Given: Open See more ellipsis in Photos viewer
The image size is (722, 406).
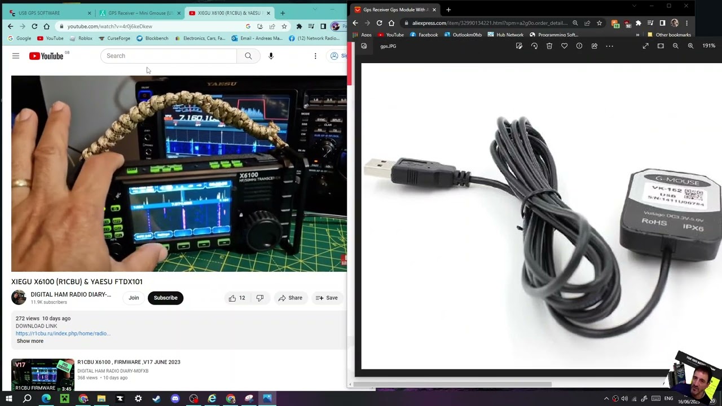Looking at the screenshot, I should pos(609,46).
